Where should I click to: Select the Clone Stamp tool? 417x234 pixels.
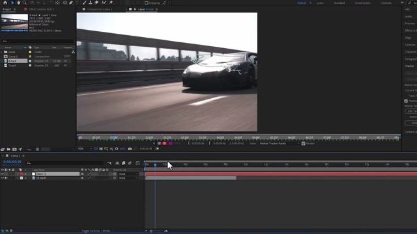click(x=91, y=3)
